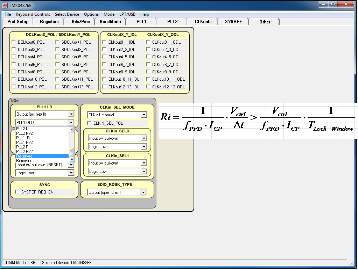
Task: Select the highlighted Reserved list entry
Action: (42, 156)
